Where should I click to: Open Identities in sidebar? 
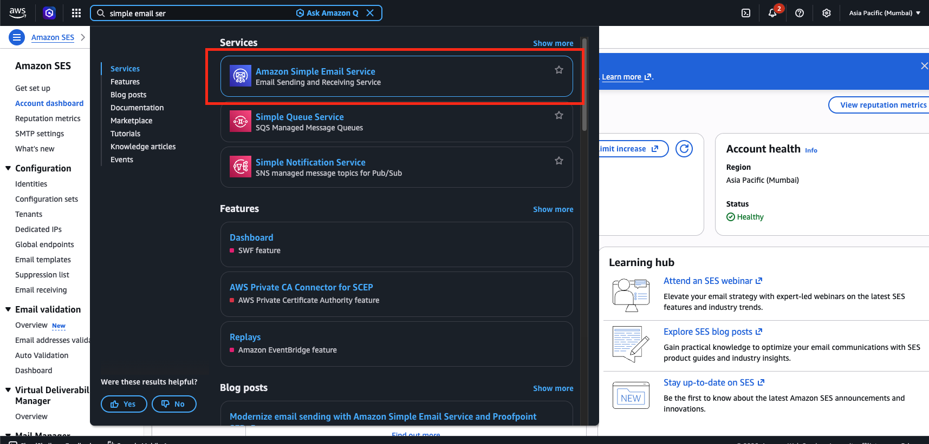click(x=31, y=184)
